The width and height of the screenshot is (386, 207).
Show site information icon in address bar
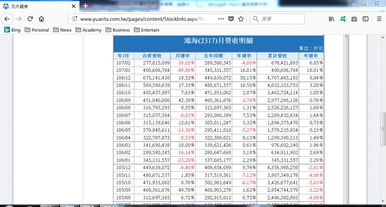pyautogui.click(x=75, y=19)
